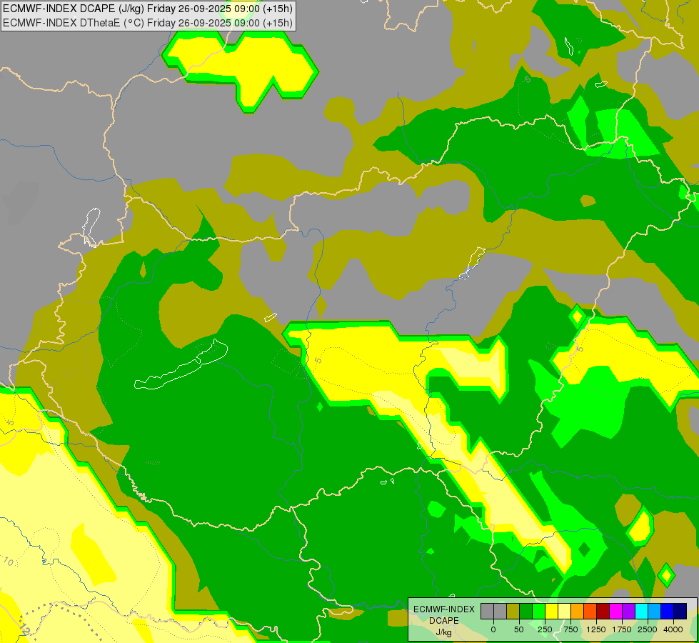This screenshot has width=699, height=643.
Task: Click the contour label 12 on the map
Action: point(25,629)
